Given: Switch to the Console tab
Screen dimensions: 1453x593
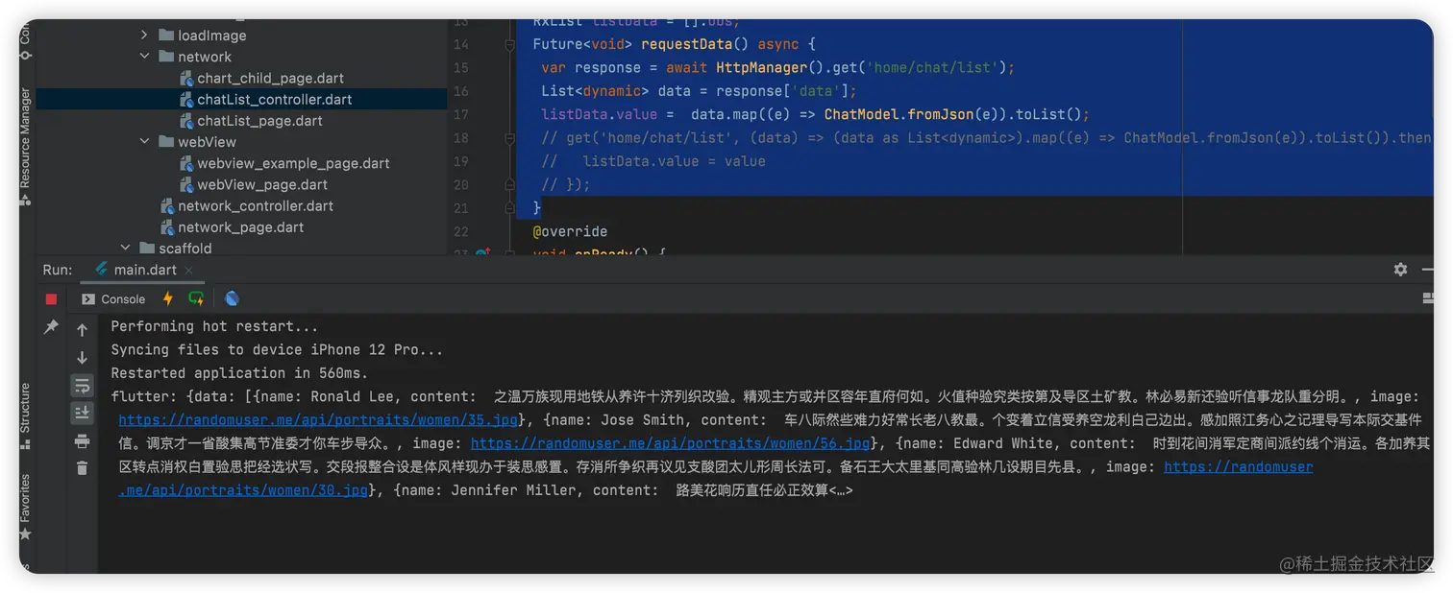Looking at the screenshot, I should (x=113, y=299).
